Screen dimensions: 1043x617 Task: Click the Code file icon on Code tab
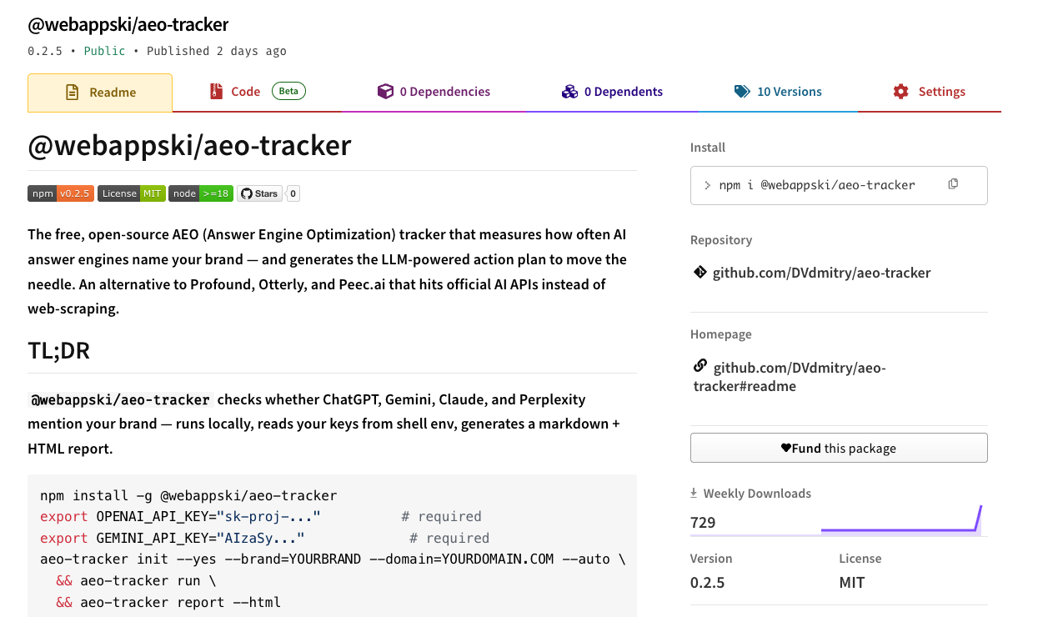pyautogui.click(x=217, y=91)
